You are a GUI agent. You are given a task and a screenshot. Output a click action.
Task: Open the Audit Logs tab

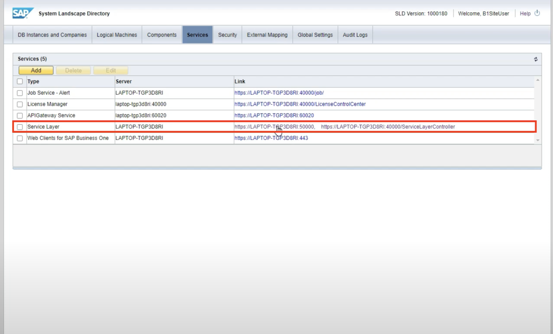pos(355,35)
